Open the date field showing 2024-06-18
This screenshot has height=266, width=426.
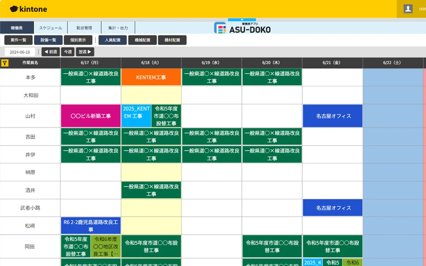20,52
